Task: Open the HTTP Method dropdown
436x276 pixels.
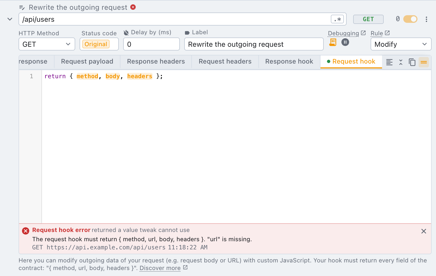Action: [x=47, y=44]
